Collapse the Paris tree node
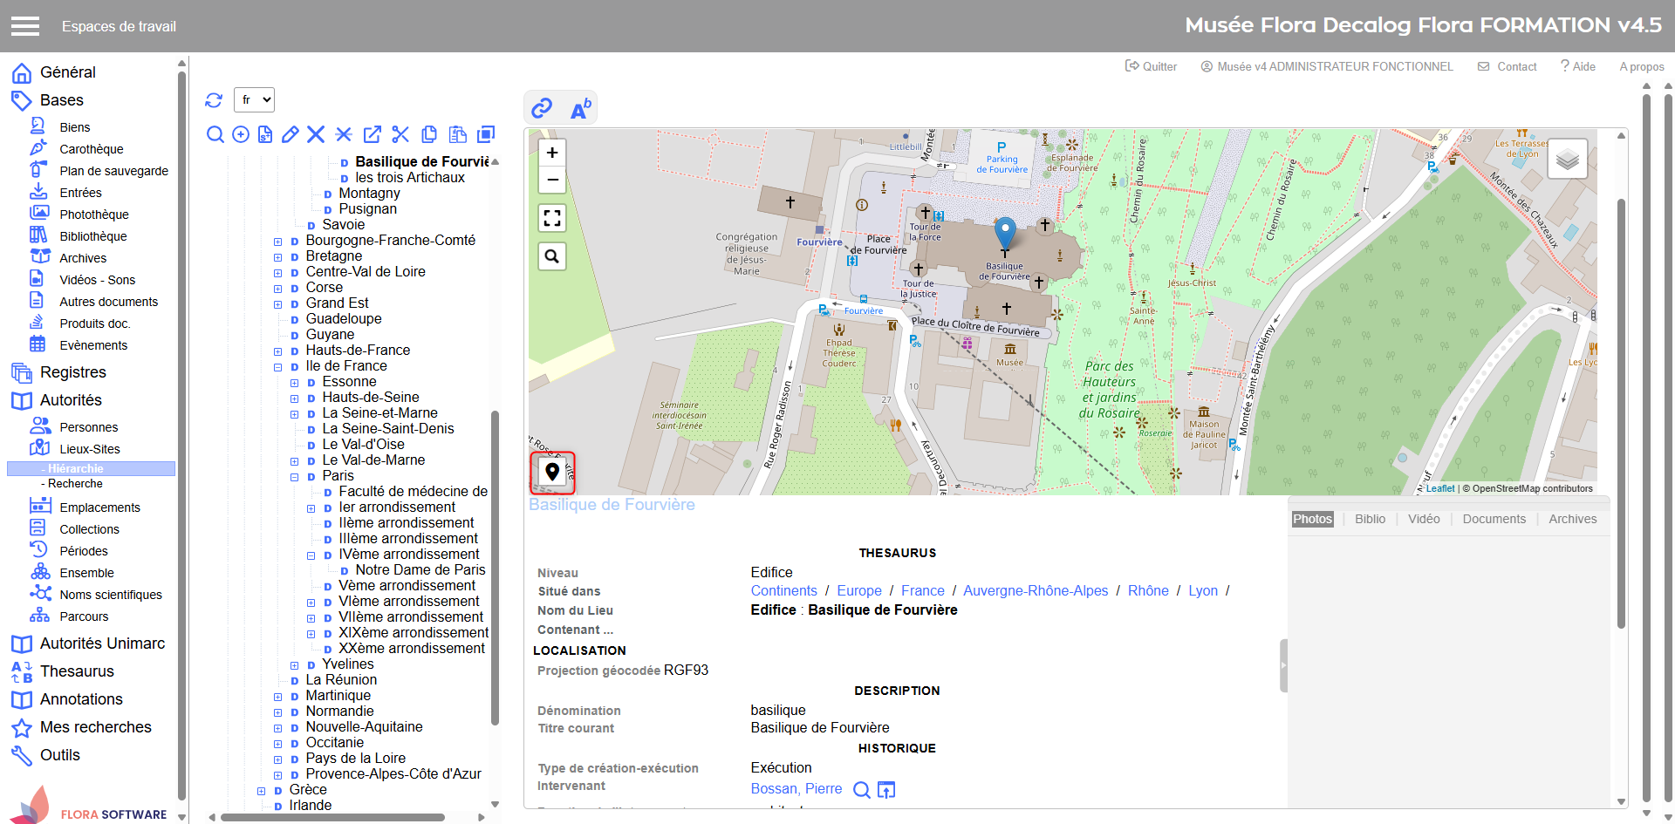 [295, 477]
